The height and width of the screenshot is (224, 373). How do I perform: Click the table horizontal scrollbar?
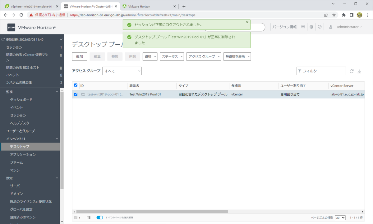[x=152, y=212]
